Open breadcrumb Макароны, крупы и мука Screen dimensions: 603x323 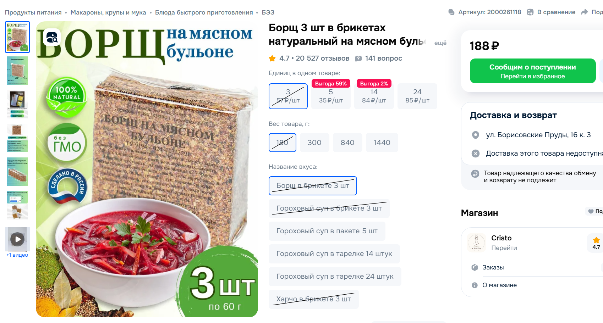pyautogui.click(x=108, y=12)
